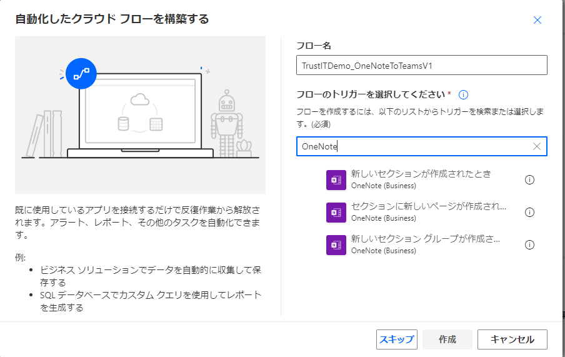Screen dimensions: 565x357
Task: Click the blue flow icon in illustration
Action: coord(81,74)
